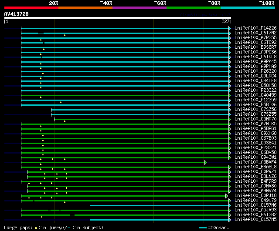This screenshot has height=231, width=279.
Task: Click the UniRef100_Q157M5 label
Action: pos(255,220)
